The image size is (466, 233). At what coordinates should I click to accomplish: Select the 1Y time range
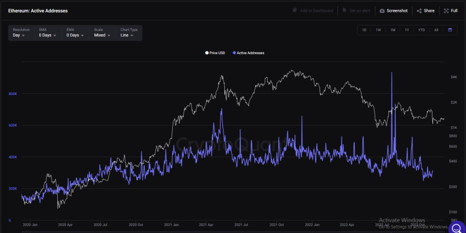click(x=407, y=30)
